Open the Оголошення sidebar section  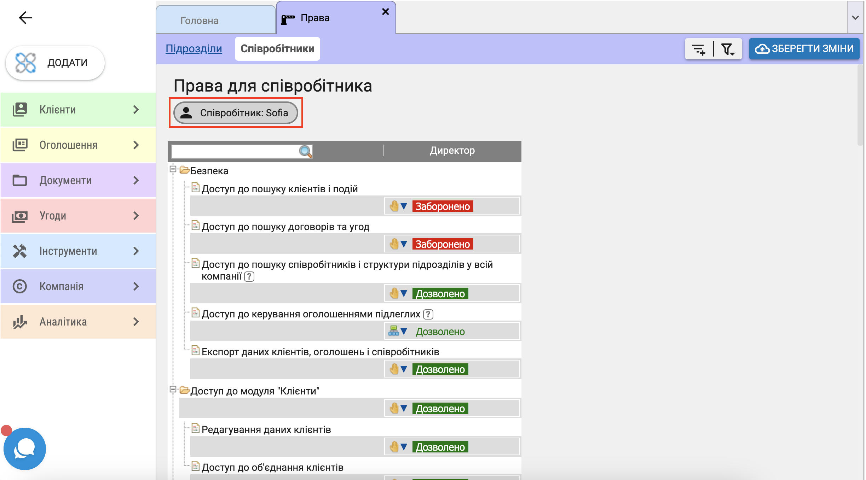(x=78, y=145)
